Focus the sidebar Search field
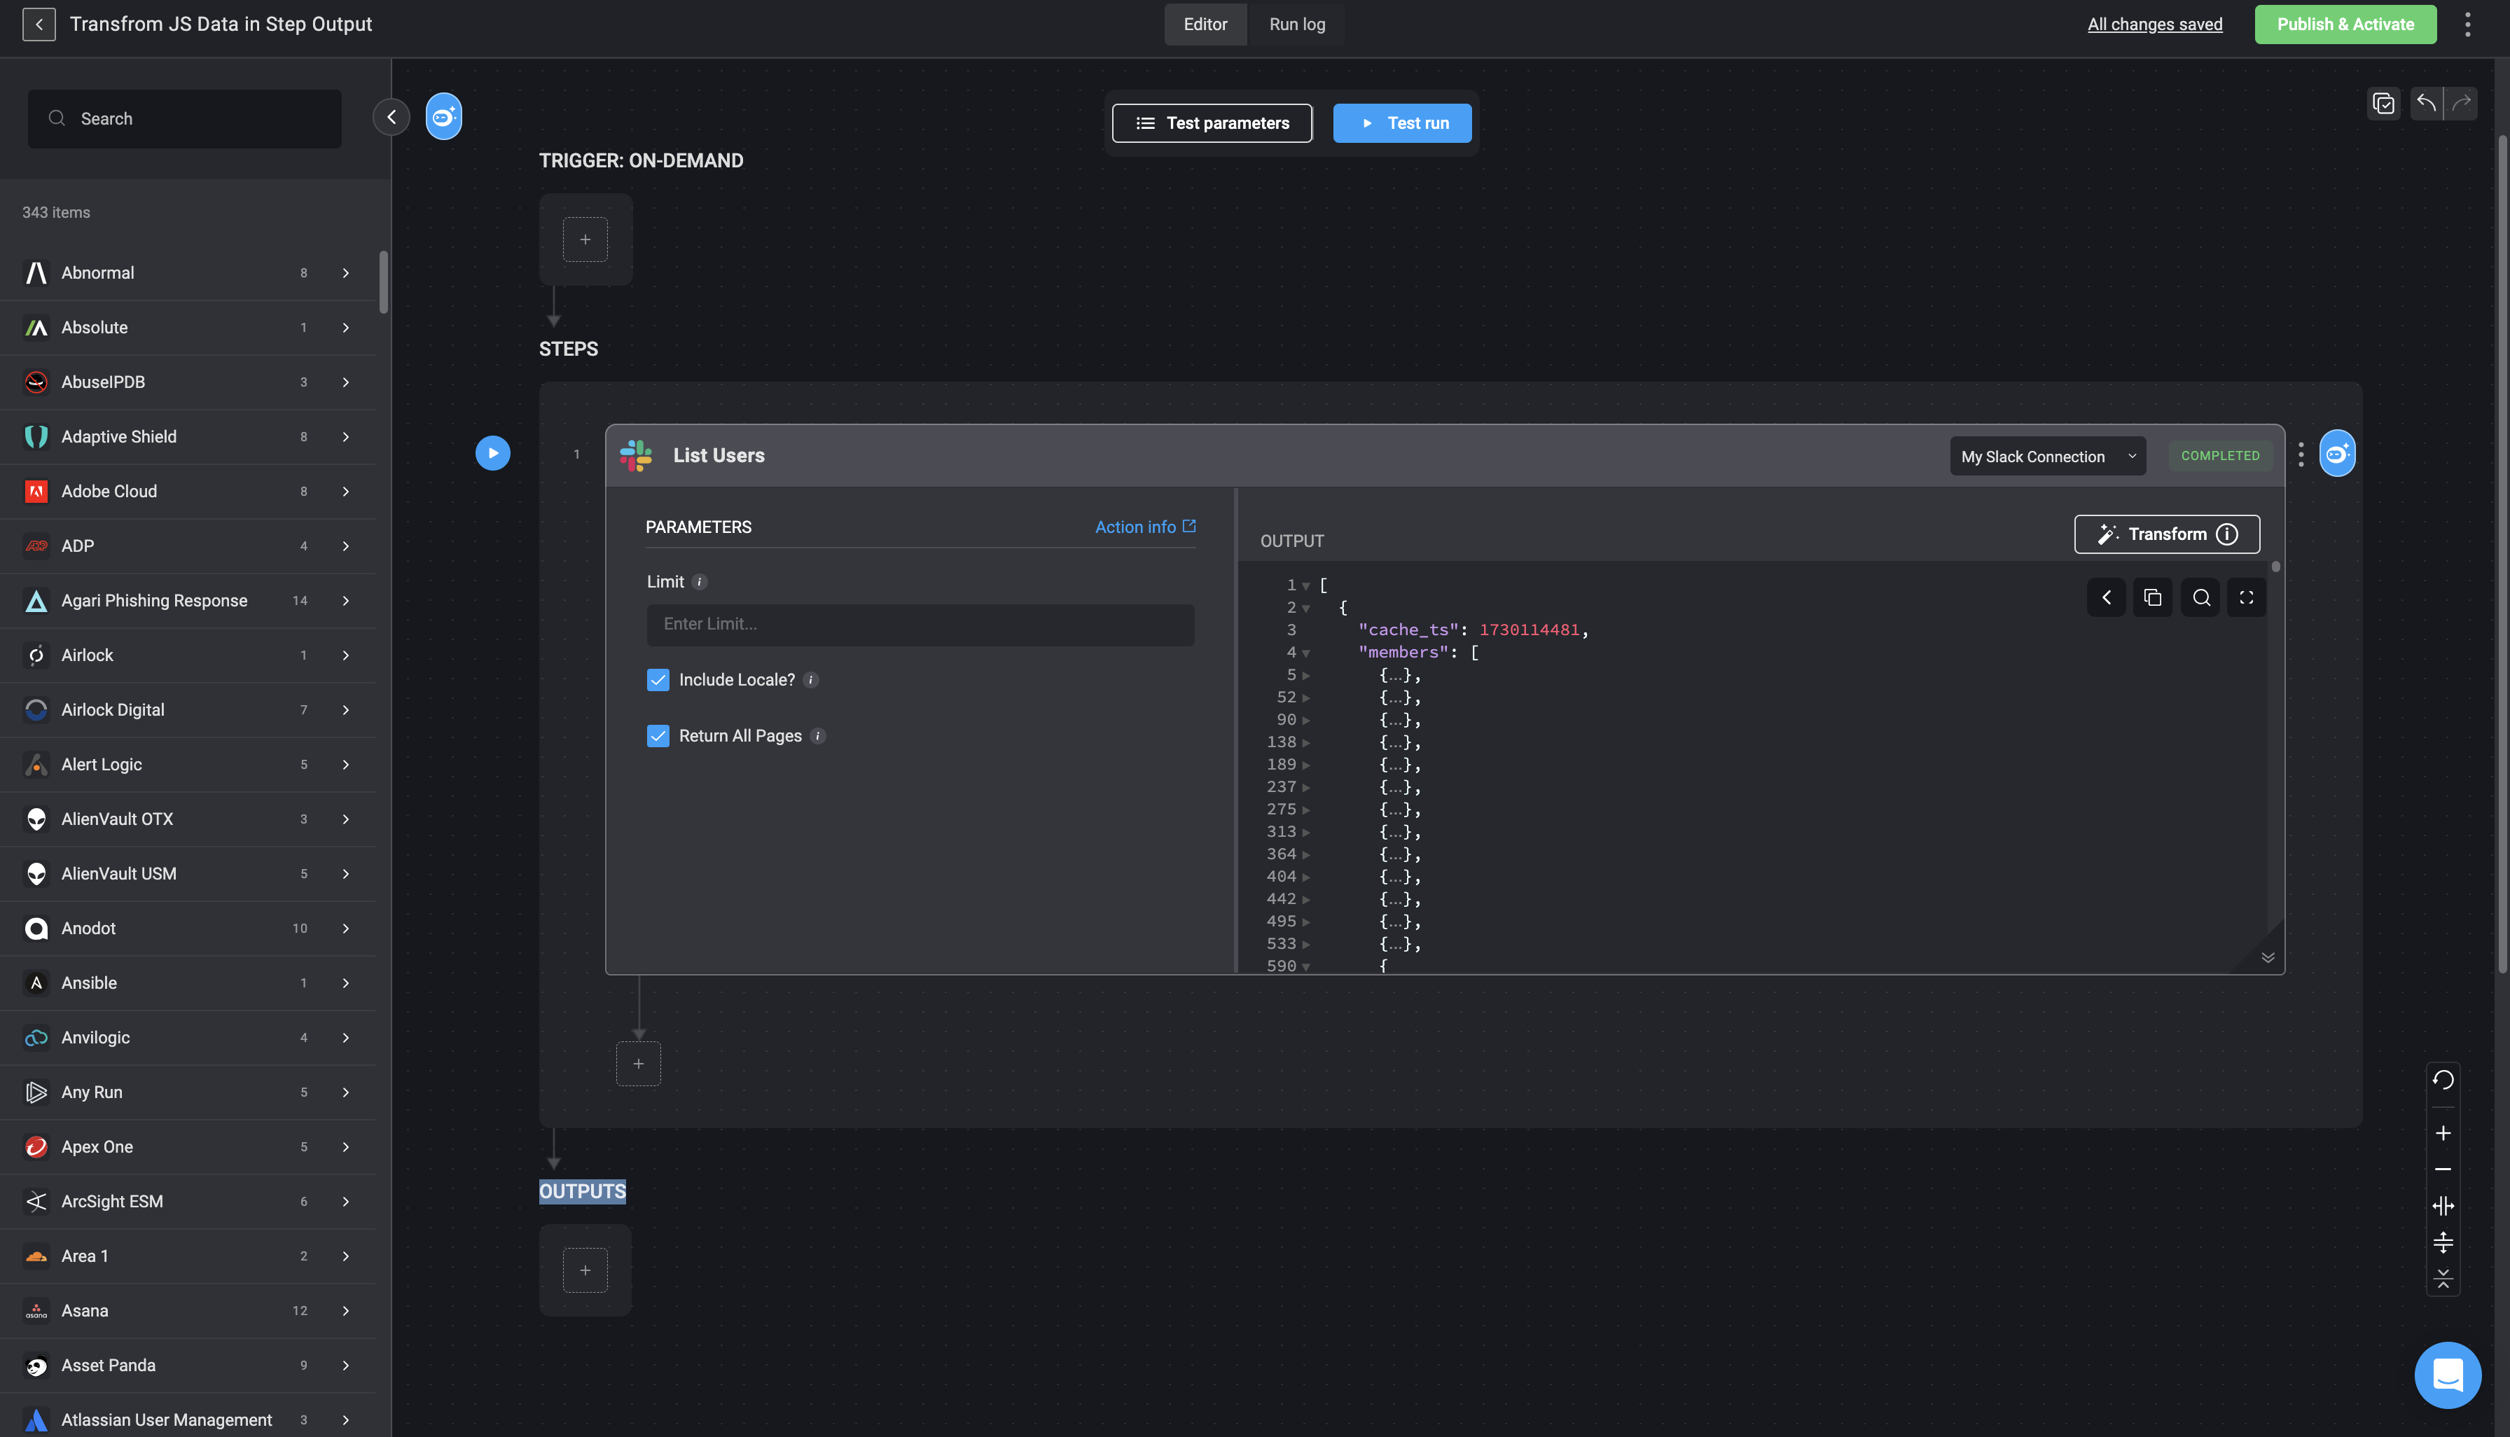 [x=185, y=118]
